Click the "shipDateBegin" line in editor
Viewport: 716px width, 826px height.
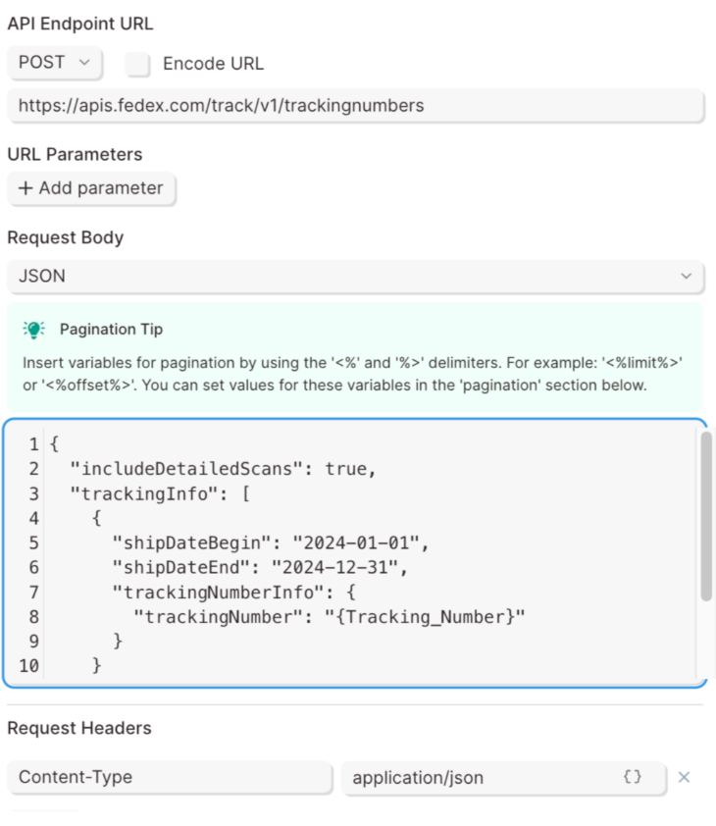pos(271,543)
